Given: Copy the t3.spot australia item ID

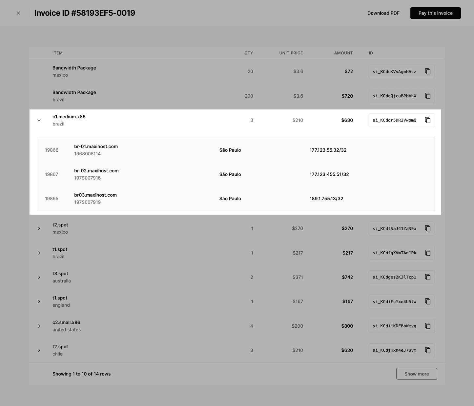Looking at the screenshot, I should click(428, 277).
